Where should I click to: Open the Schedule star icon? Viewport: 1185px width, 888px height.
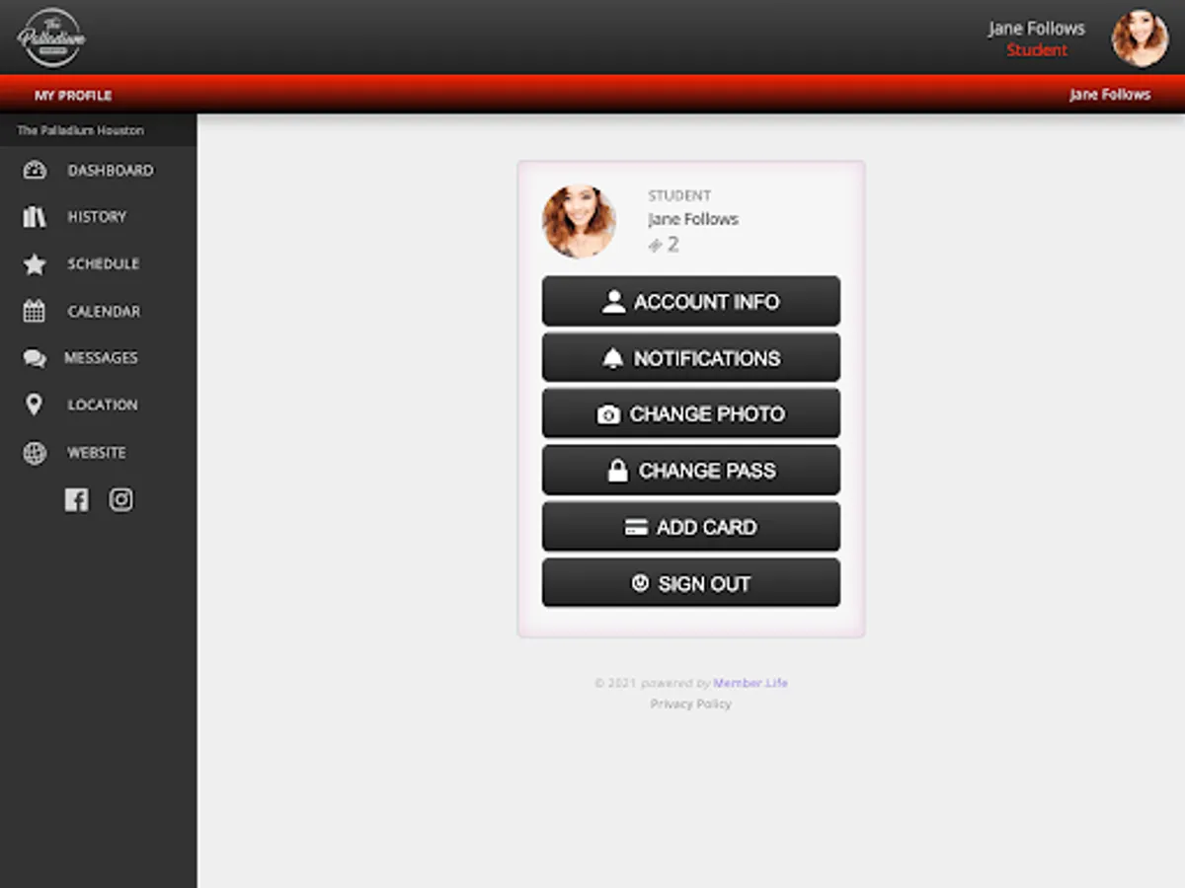35,263
